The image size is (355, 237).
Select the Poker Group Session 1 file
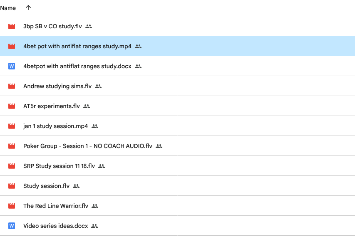pyautogui.click(x=87, y=146)
